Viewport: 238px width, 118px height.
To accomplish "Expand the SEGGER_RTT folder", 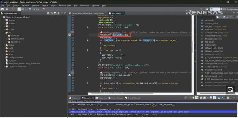I will (7, 35).
